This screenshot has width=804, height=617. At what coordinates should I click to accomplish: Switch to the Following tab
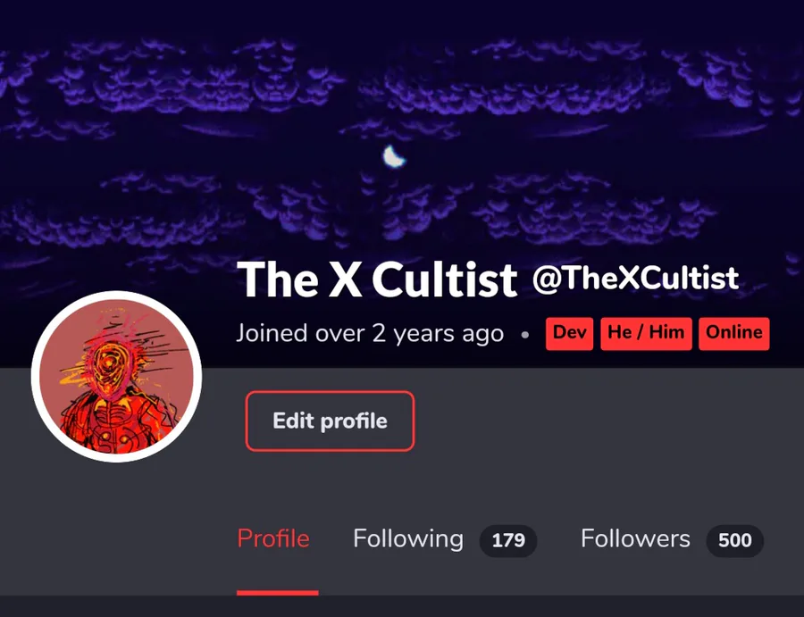tap(408, 538)
